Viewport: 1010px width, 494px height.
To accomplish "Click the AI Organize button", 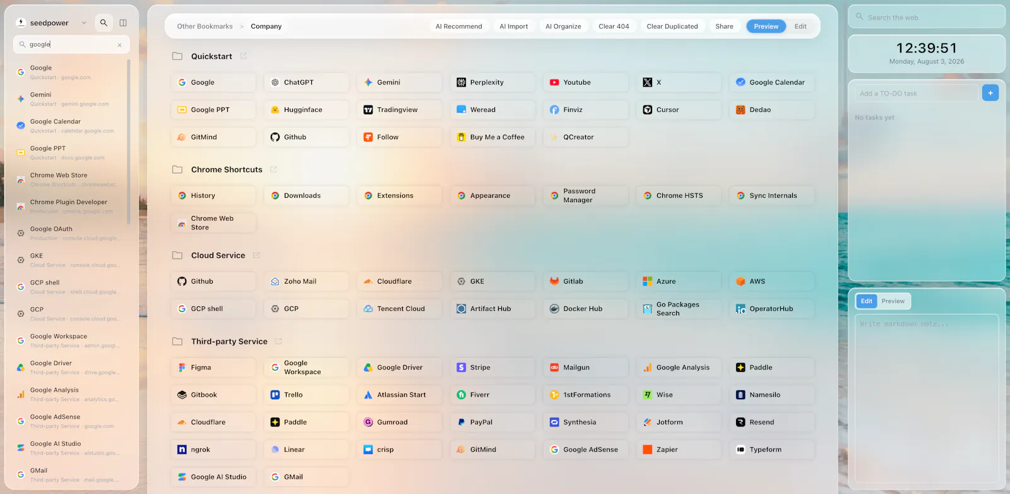I will click(563, 27).
